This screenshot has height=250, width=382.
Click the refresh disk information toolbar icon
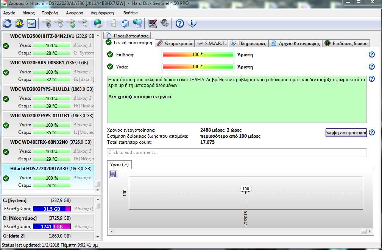[7, 23]
